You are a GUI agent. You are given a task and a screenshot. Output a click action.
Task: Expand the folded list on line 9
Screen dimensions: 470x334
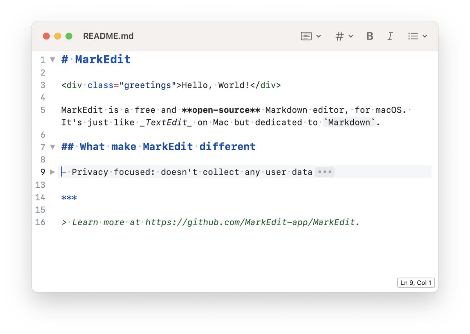coord(53,172)
